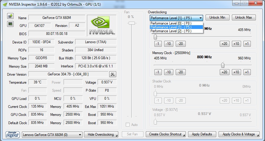Click Hide Overclocking button
Screen dimensions: 265x141
point(101,134)
